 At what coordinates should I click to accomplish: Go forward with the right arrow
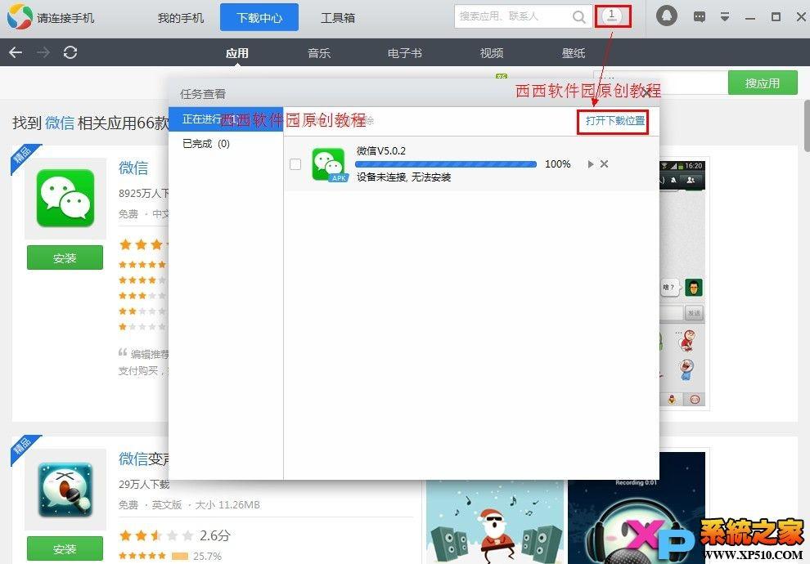click(43, 52)
